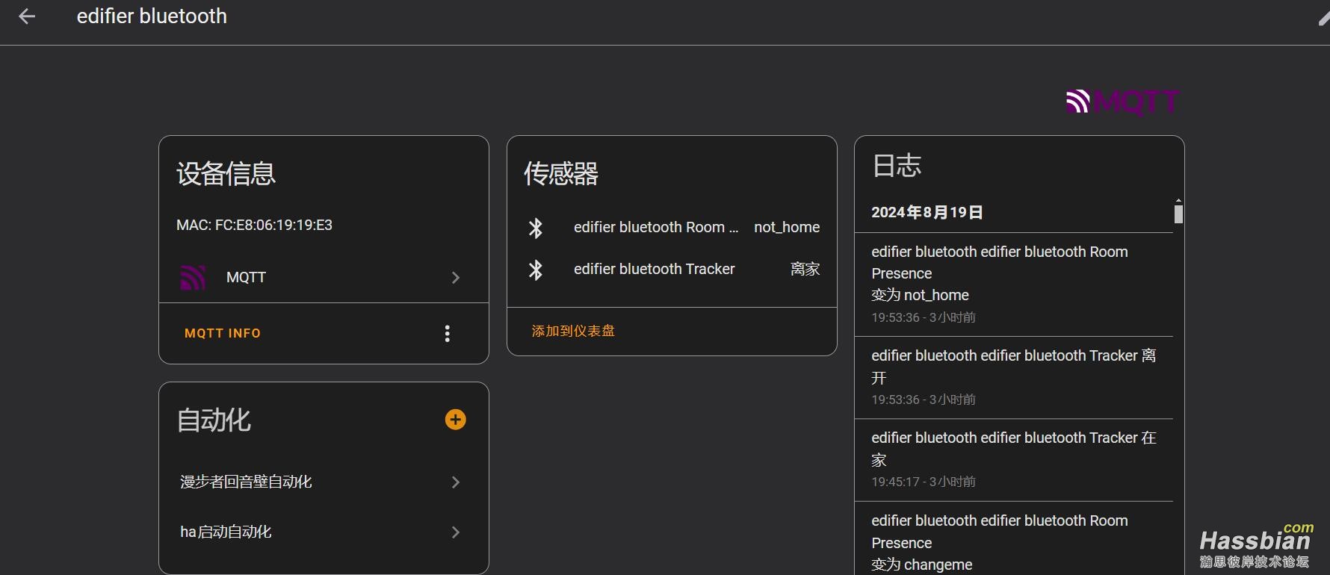This screenshot has width=1330, height=575.
Task: Click the 2024年8月19日 date header
Action: tap(927, 212)
